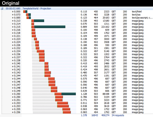Select the +0.221 request offset
This screenshot has width=153, height=117.
(x=16, y=36)
